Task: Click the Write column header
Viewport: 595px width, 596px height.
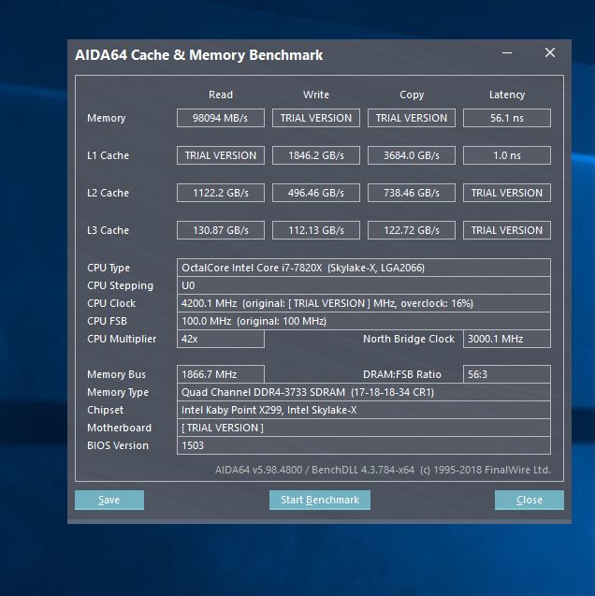Action: [x=316, y=94]
